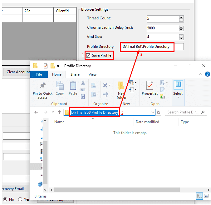Click Properties quick access toolbar icon
Screen dimensions: 211x205
(x=46, y=66)
